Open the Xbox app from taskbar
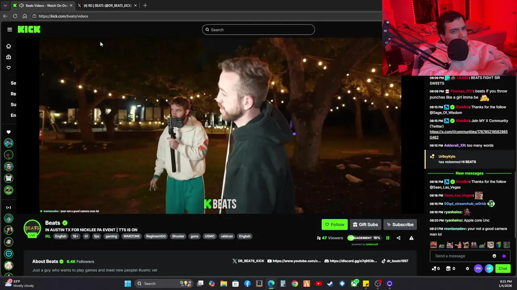This screenshot has width=517, height=290. [354, 284]
